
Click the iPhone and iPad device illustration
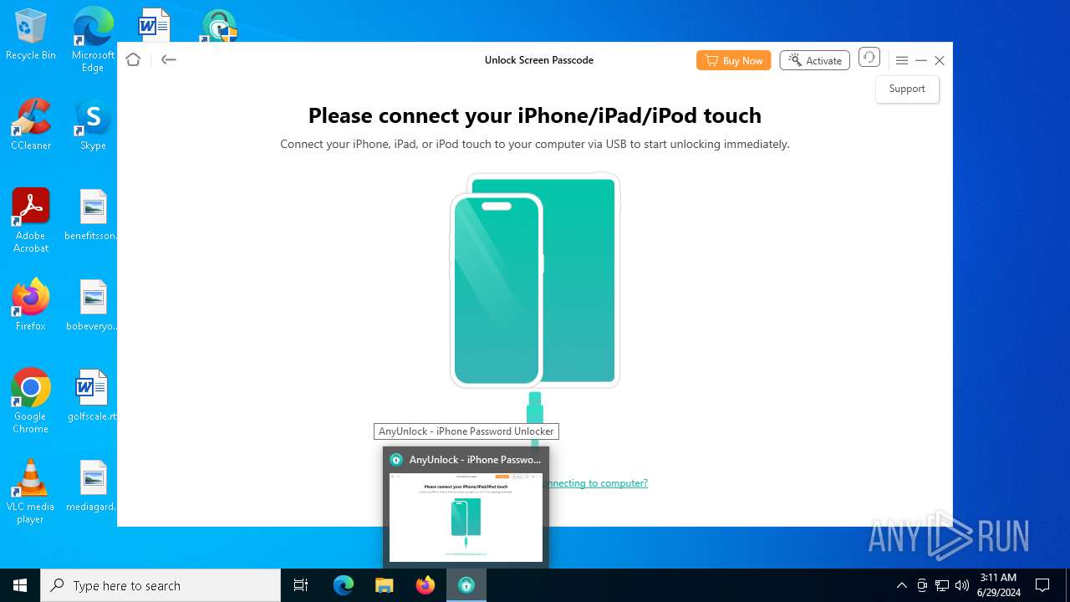tap(535, 280)
